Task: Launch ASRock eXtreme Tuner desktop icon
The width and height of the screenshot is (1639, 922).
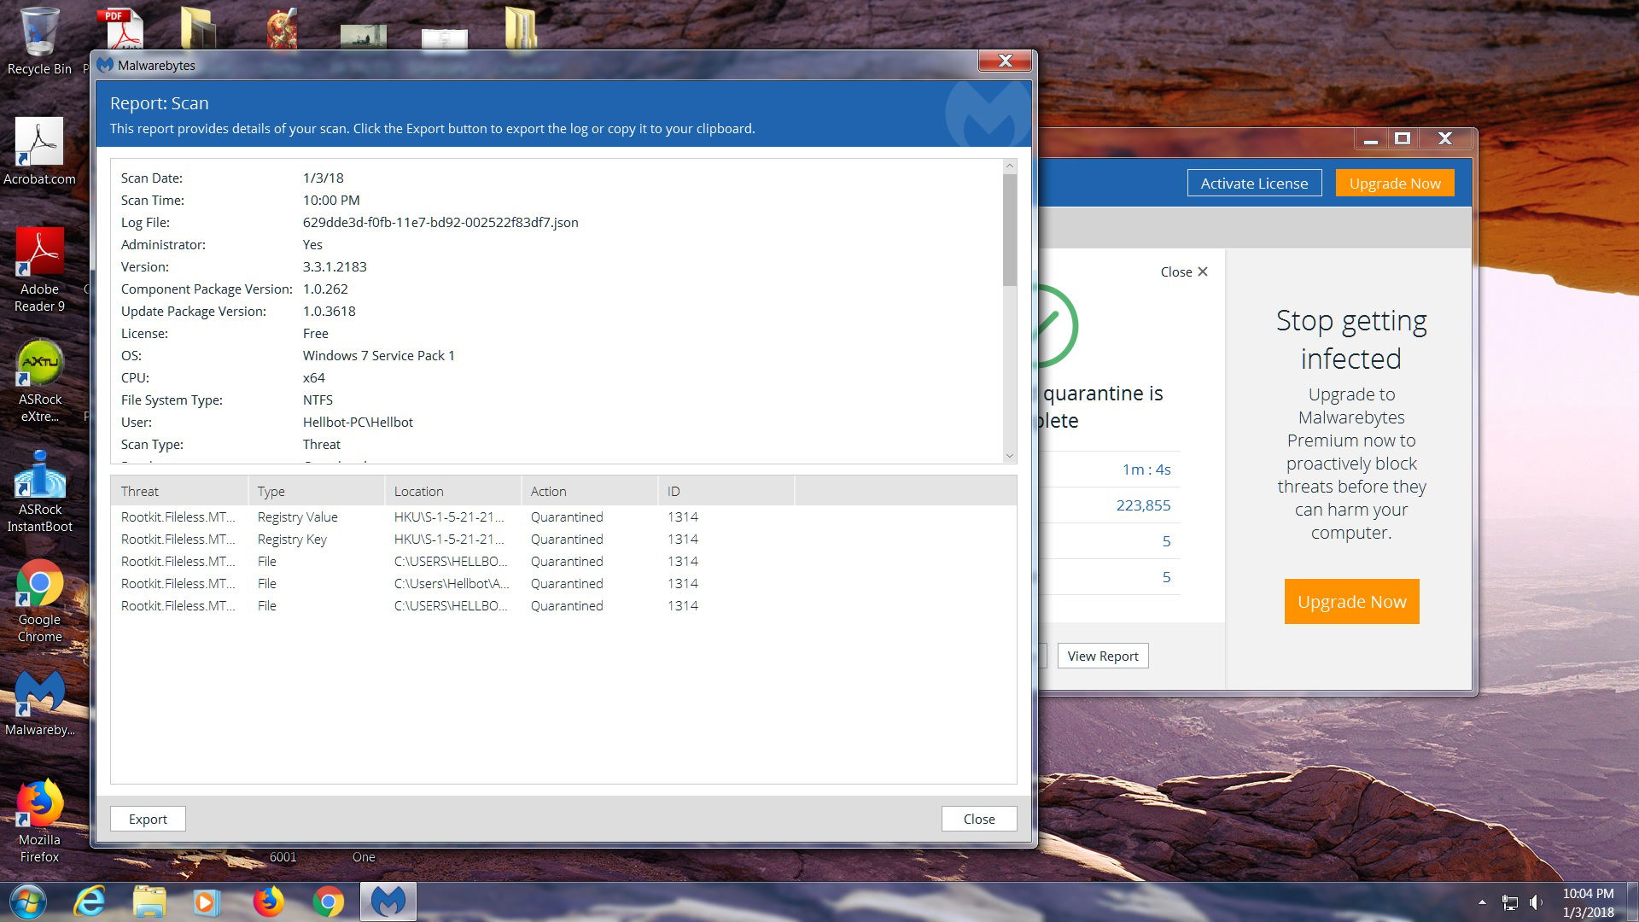Action: tap(39, 380)
